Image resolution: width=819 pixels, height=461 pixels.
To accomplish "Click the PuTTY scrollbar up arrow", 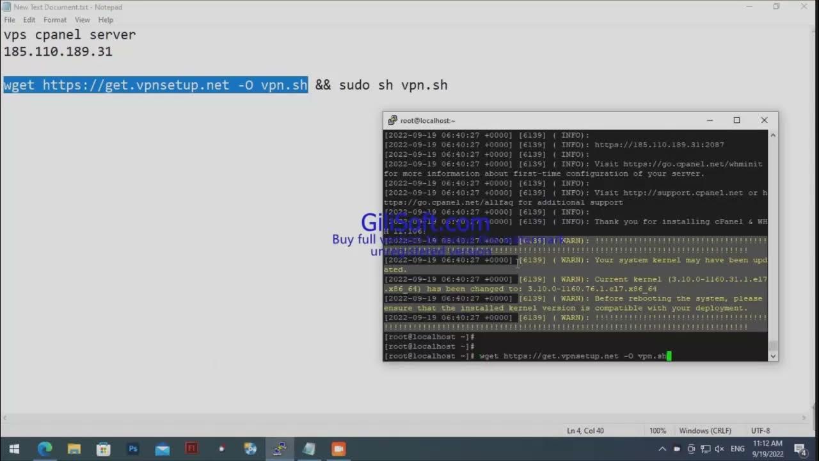I will point(773,135).
